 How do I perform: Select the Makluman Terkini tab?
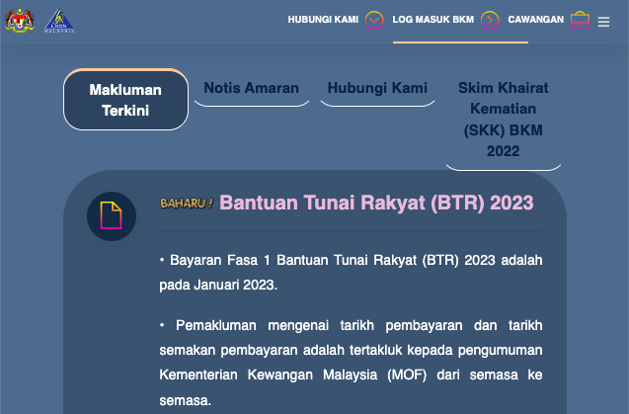pyautogui.click(x=125, y=100)
